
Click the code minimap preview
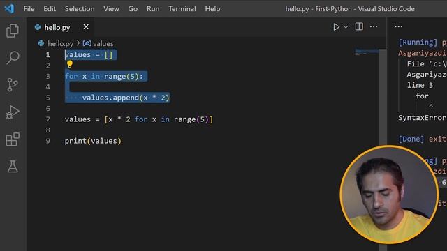pyautogui.click(x=367, y=52)
